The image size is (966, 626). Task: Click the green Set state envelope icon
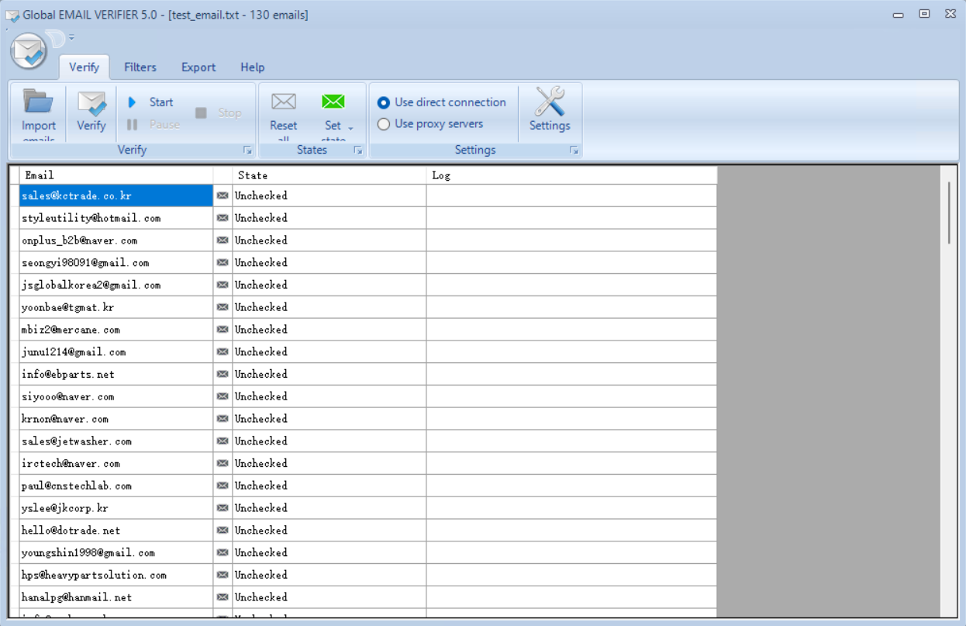tap(333, 102)
